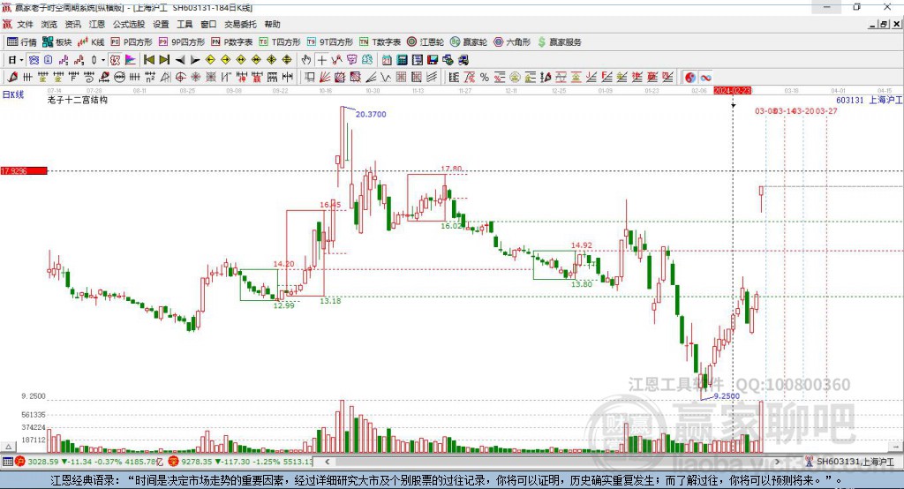Click stock code 603131 at chart corner
The width and height of the screenshot is (904, 489).
coord(850,100)
